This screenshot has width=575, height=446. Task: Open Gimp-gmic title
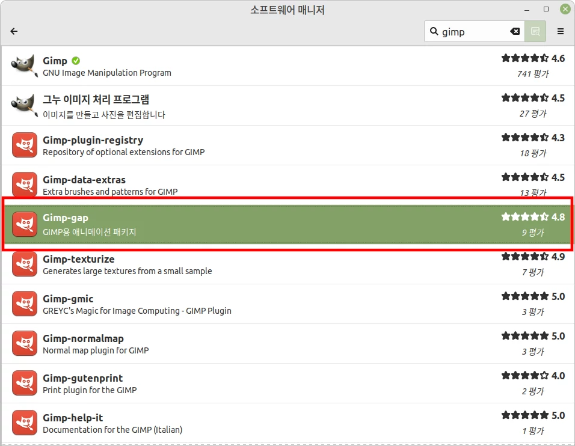pos(68,299)
